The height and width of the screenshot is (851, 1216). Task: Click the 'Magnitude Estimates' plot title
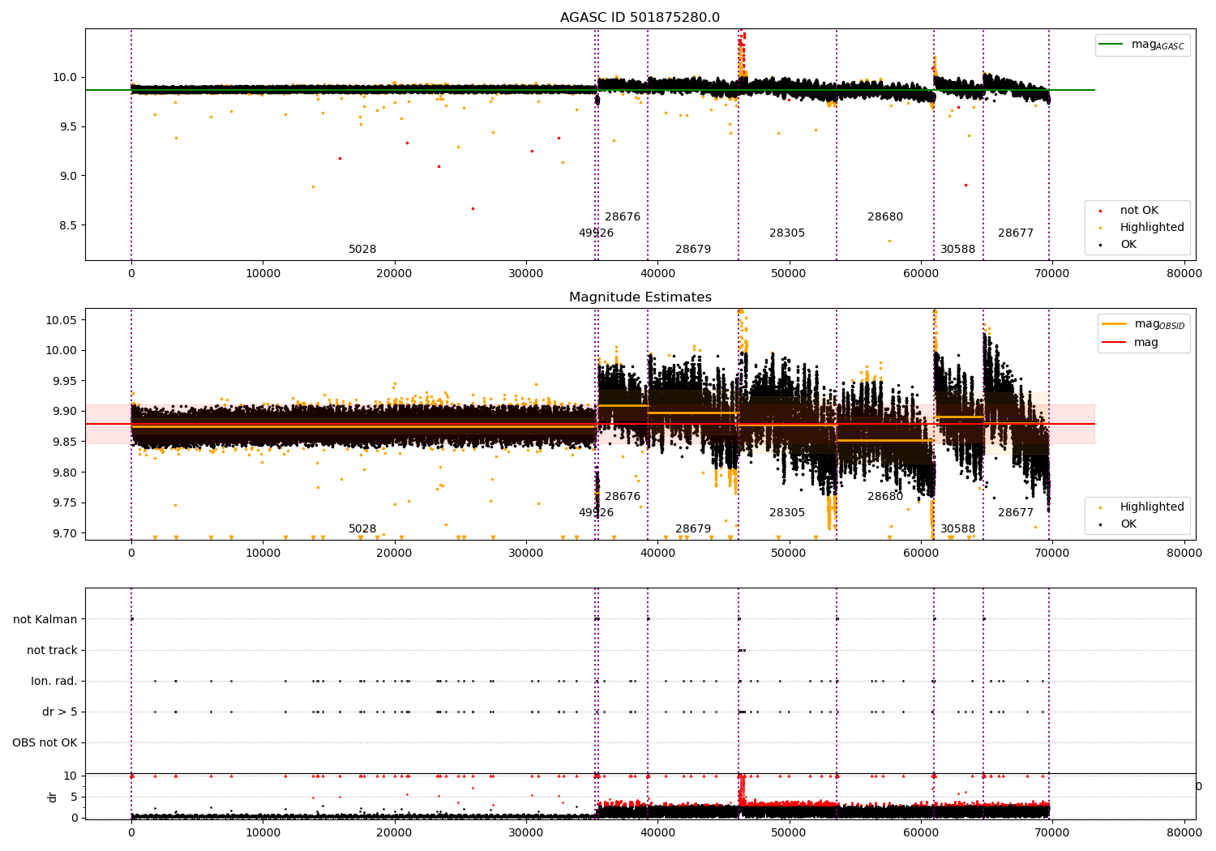640,297
